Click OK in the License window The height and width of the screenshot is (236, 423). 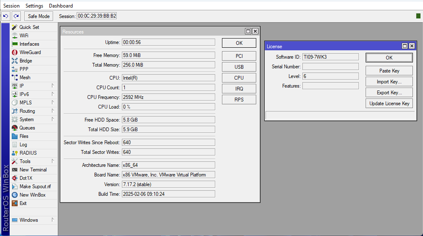tap(389, 57)
